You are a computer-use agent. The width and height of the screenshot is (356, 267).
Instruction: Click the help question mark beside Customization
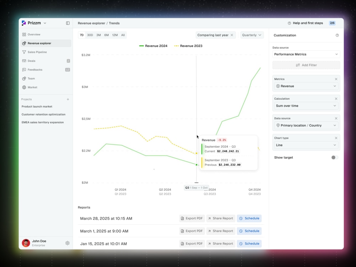click(x=337, y=35)
